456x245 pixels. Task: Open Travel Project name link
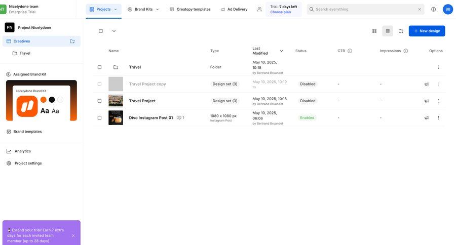point(142,101)
